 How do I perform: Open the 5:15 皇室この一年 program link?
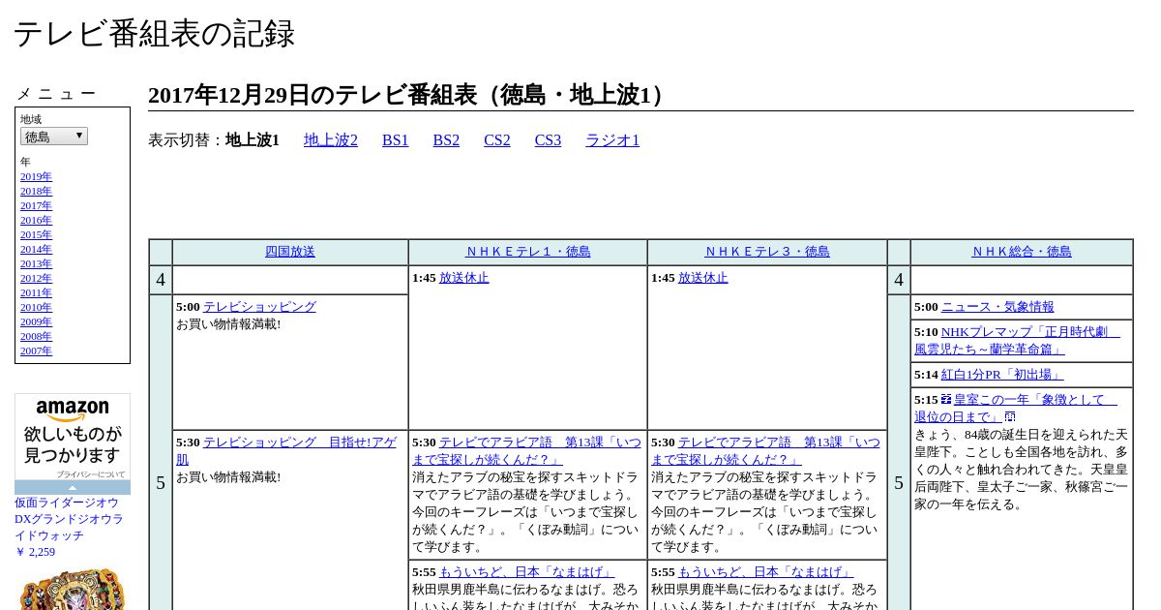(x=1016, y=409)
